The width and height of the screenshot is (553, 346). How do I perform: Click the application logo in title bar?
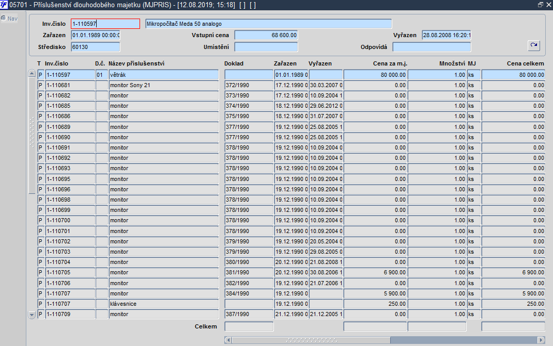pos(4,5)
